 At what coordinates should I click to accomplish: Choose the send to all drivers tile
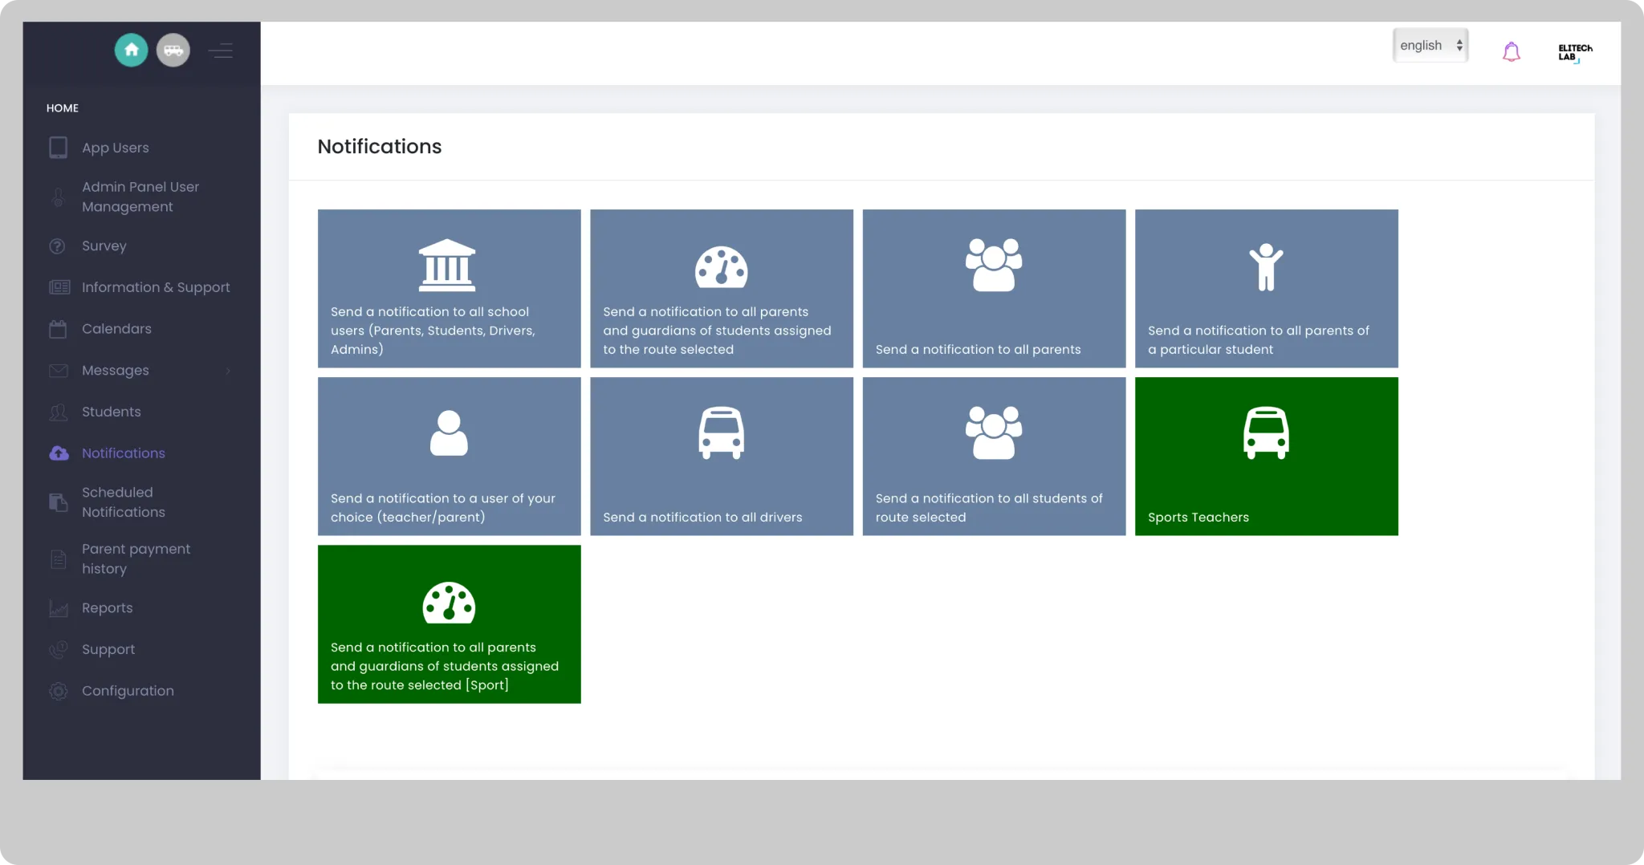point(721,457)
